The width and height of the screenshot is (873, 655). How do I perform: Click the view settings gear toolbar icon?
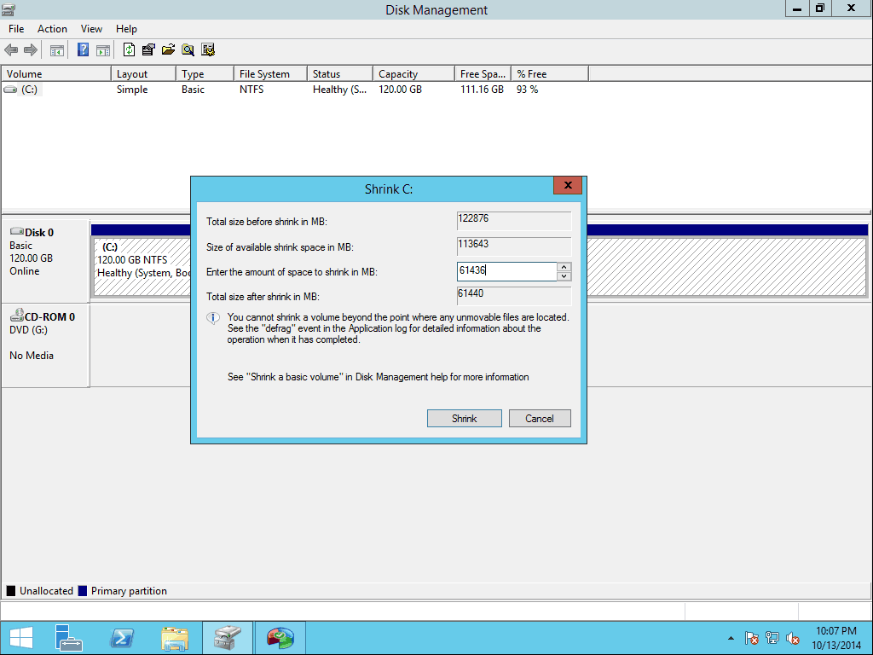pyautogui.click(x=208, y=49)
